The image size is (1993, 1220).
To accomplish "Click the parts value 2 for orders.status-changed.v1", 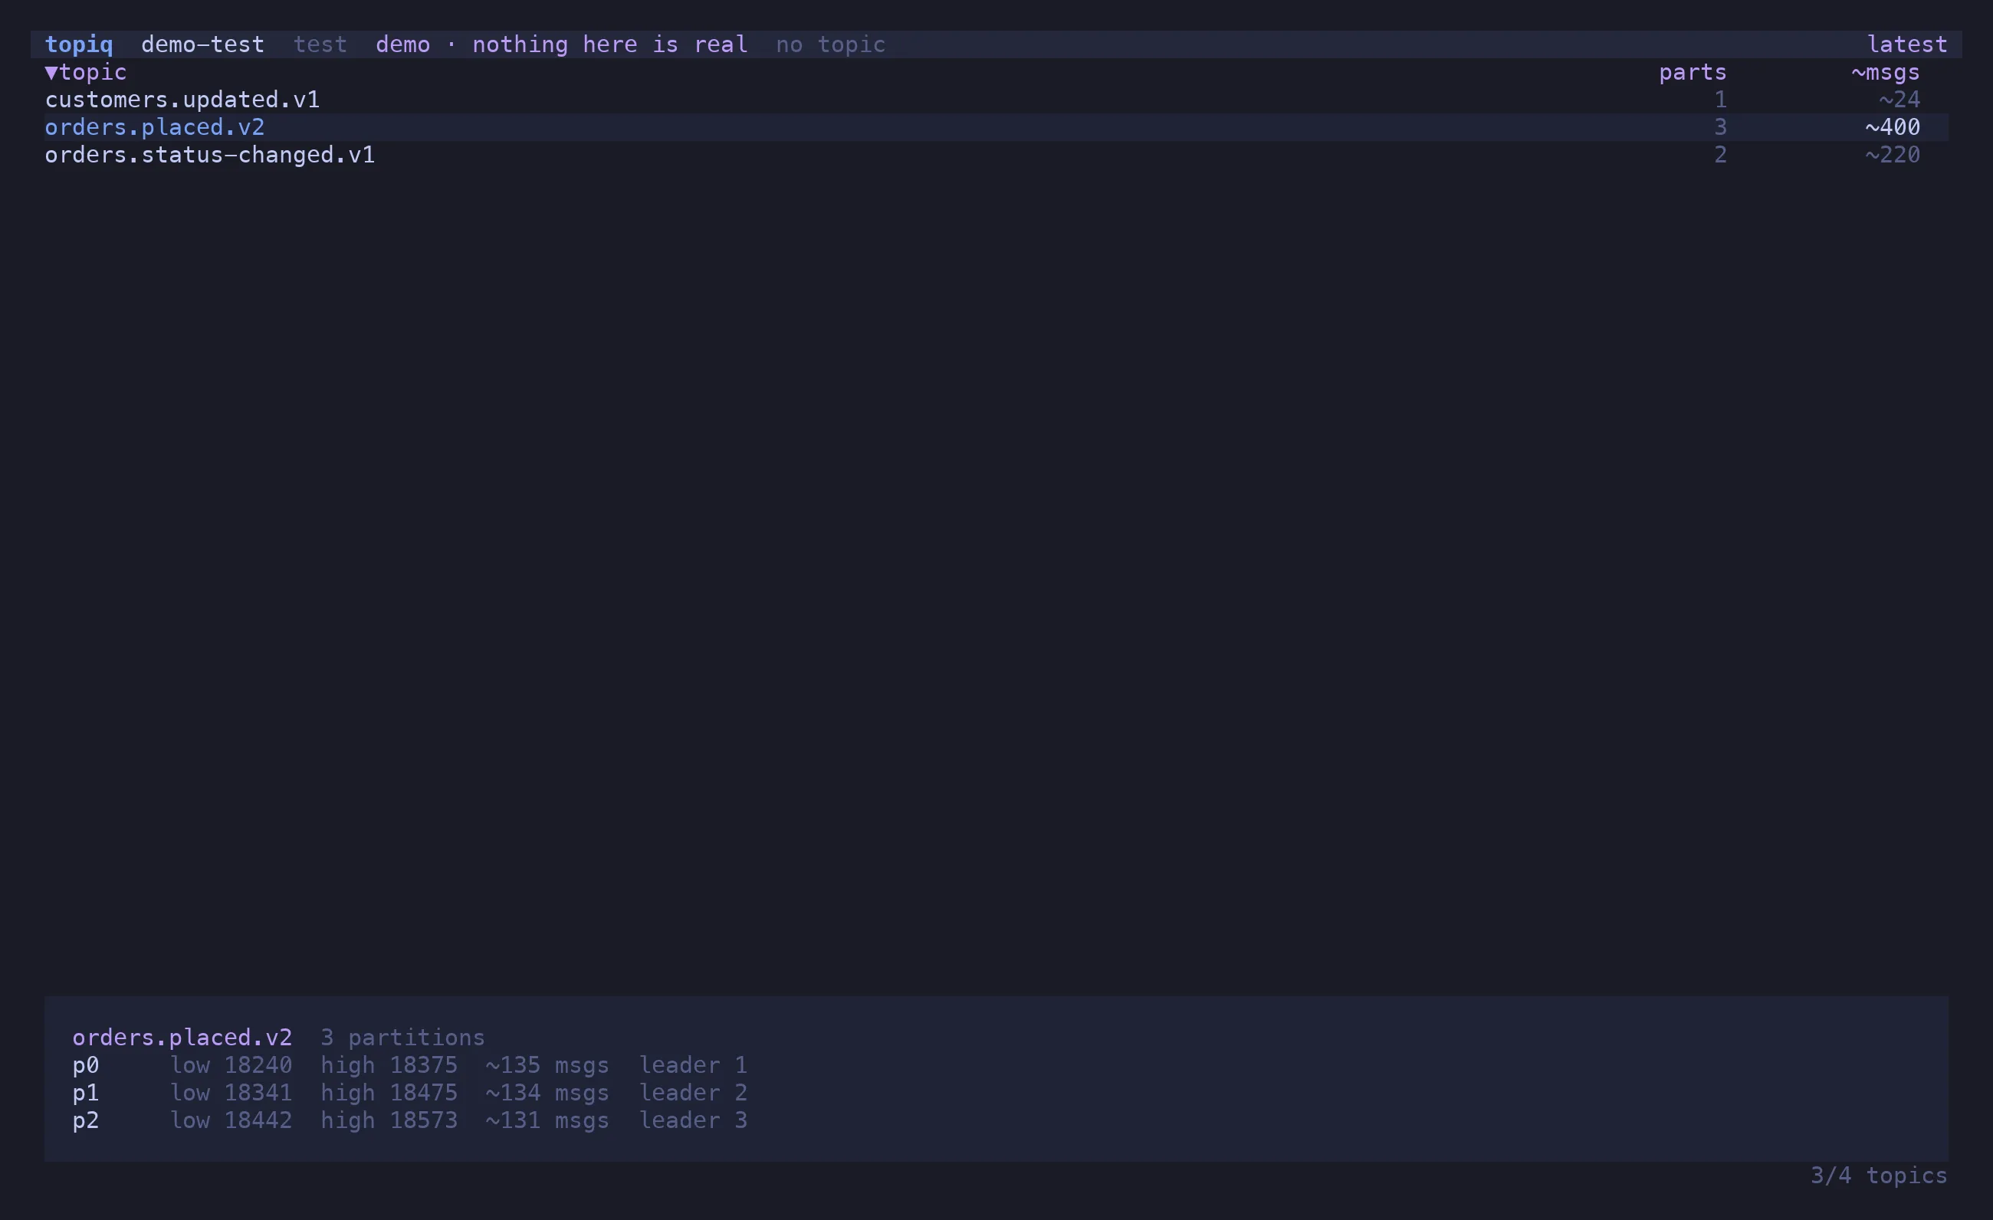I will [x=1720, y=155].
